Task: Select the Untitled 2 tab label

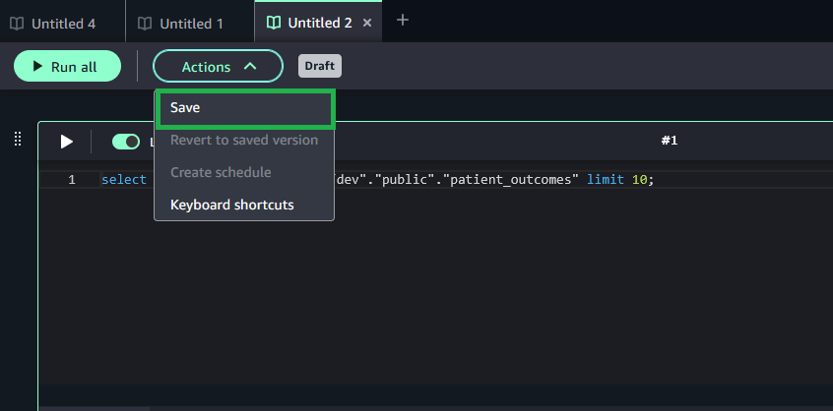Action: click(319, 23)
